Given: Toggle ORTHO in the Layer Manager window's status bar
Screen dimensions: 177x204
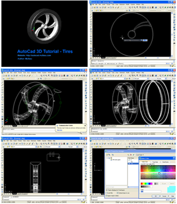Looking at the screenshot, I should pos(126,202).
